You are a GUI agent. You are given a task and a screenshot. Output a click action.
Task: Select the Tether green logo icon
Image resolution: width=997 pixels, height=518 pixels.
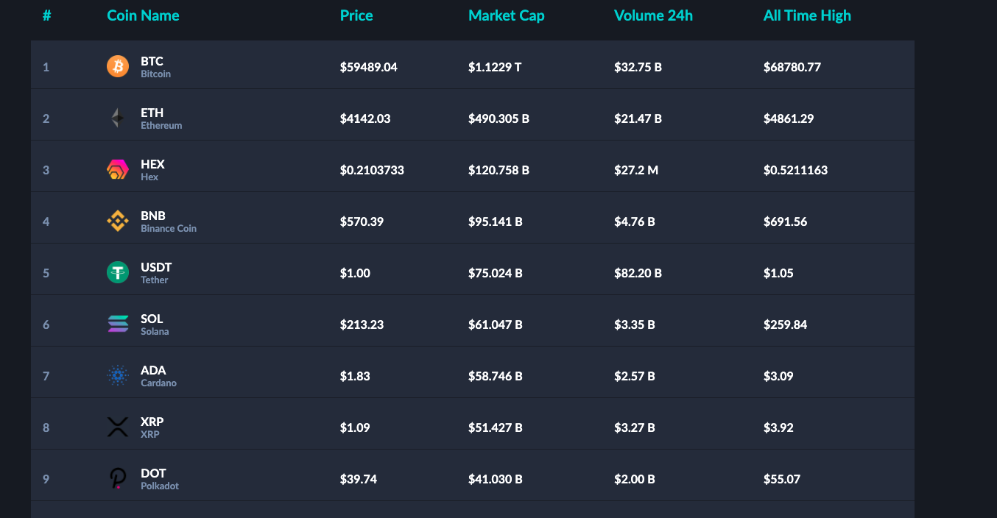(118, 273)
